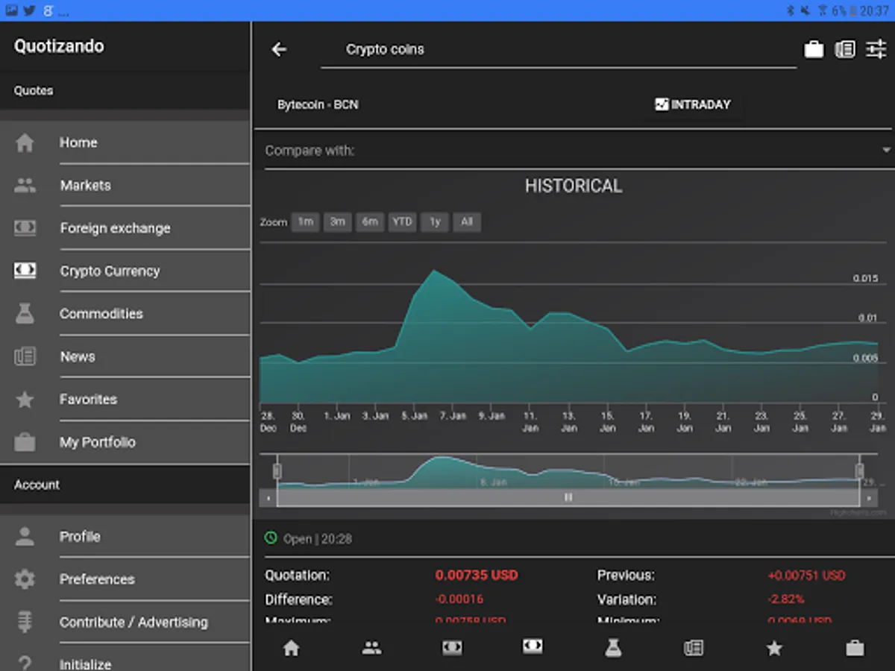Open the Foreign exchange menu item
The image size is (895, 671).
125,228
